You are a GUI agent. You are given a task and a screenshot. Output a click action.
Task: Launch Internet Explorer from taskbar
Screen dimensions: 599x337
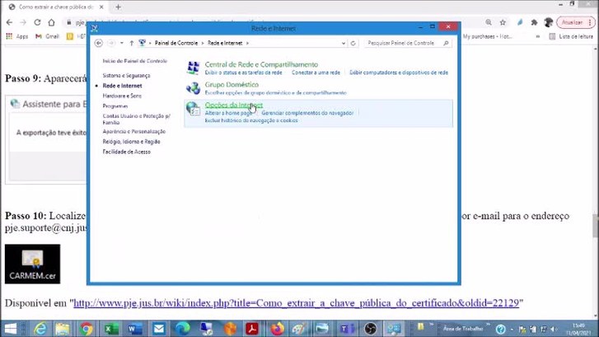(x=40, y=329)
